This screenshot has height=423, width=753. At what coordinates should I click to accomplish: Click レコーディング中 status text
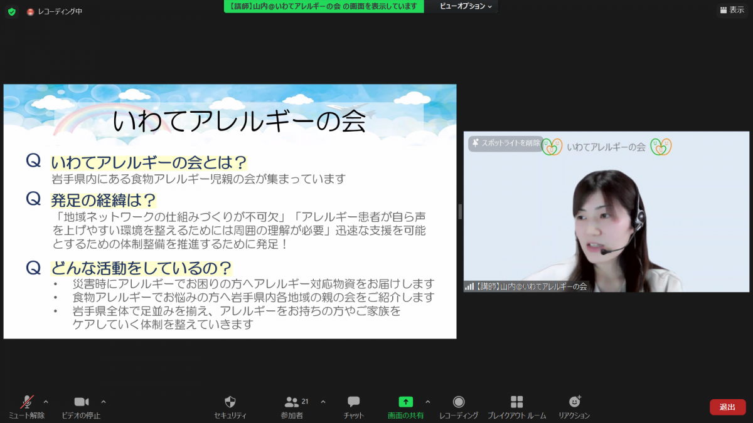60,12
